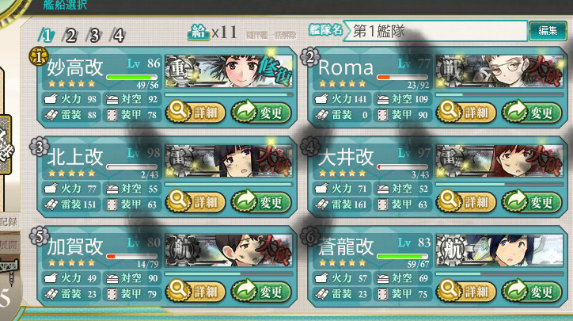
Task: Click 変更 to swap out Roma
Action: [532, 112]
